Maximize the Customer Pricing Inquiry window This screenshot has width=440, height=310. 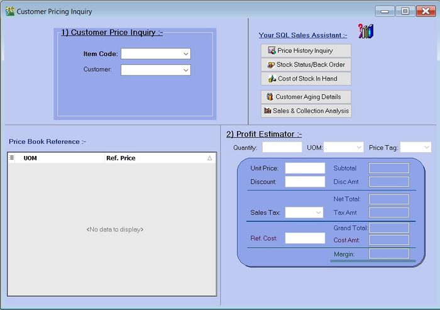405,11
